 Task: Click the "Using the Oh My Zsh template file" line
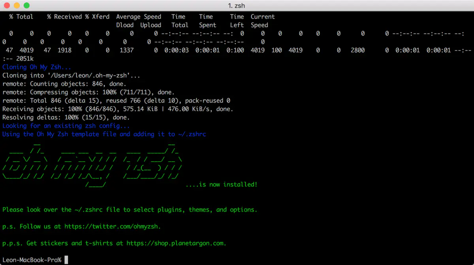[x=104, y=134]
